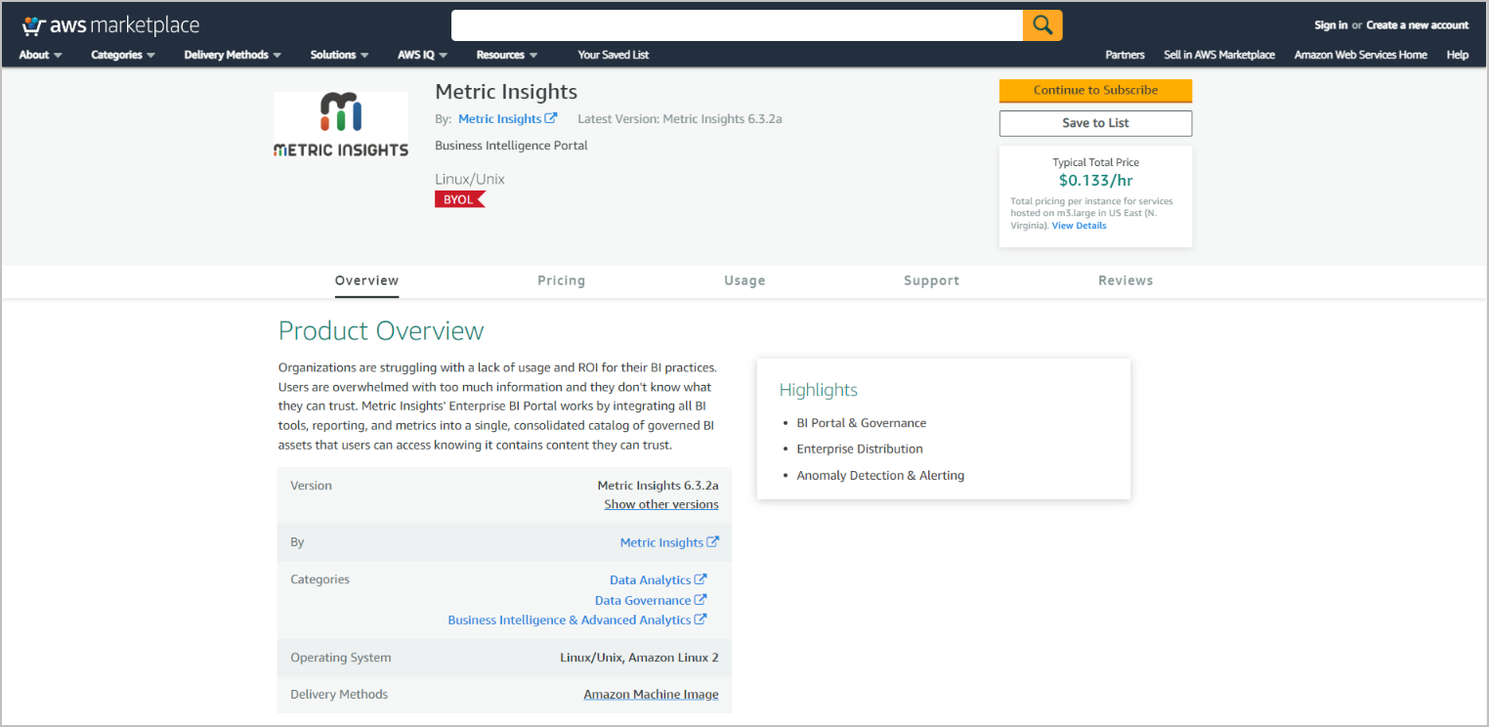This screenshot has height=727, width=1489.
Task: Open the Categories dropdown
Action: [x=123, y=55]
